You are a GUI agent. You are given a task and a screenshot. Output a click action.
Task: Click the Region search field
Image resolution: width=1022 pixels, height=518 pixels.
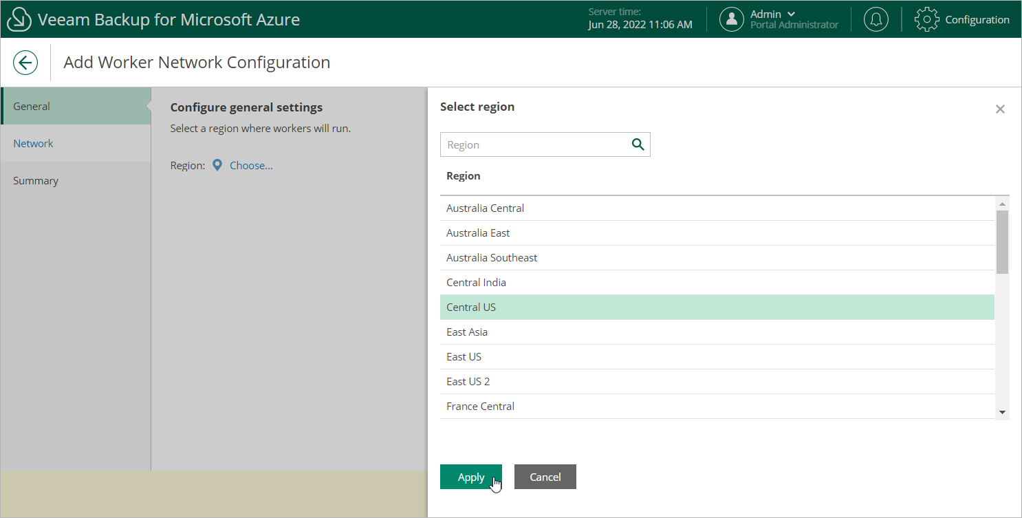533,144
